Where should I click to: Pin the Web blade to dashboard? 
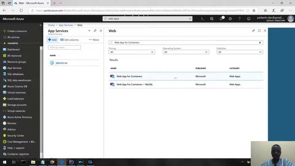click(x=254, y=30)
